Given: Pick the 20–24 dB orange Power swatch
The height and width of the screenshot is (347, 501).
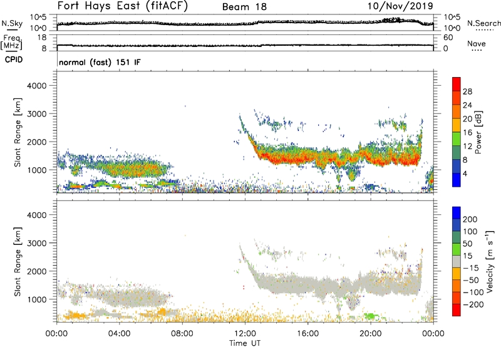Looking at the screenshot, I should coord(457,111).
